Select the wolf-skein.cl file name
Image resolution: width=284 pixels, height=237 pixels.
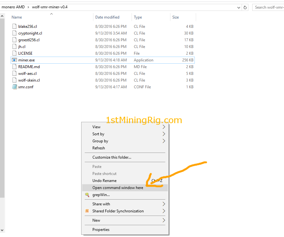coord(29,80)
